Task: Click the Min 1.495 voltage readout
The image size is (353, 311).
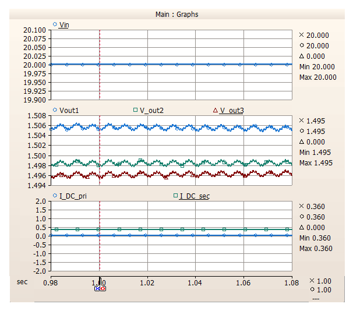Action: tap(315, 152)
